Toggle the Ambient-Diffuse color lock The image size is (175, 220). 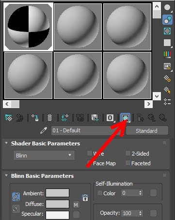tap(16, 196)
